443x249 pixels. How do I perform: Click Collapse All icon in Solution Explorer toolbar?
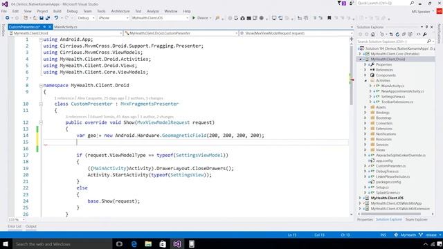pos(404,35)
